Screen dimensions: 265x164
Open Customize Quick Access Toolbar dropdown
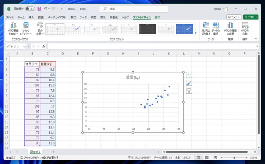[62, 9]
